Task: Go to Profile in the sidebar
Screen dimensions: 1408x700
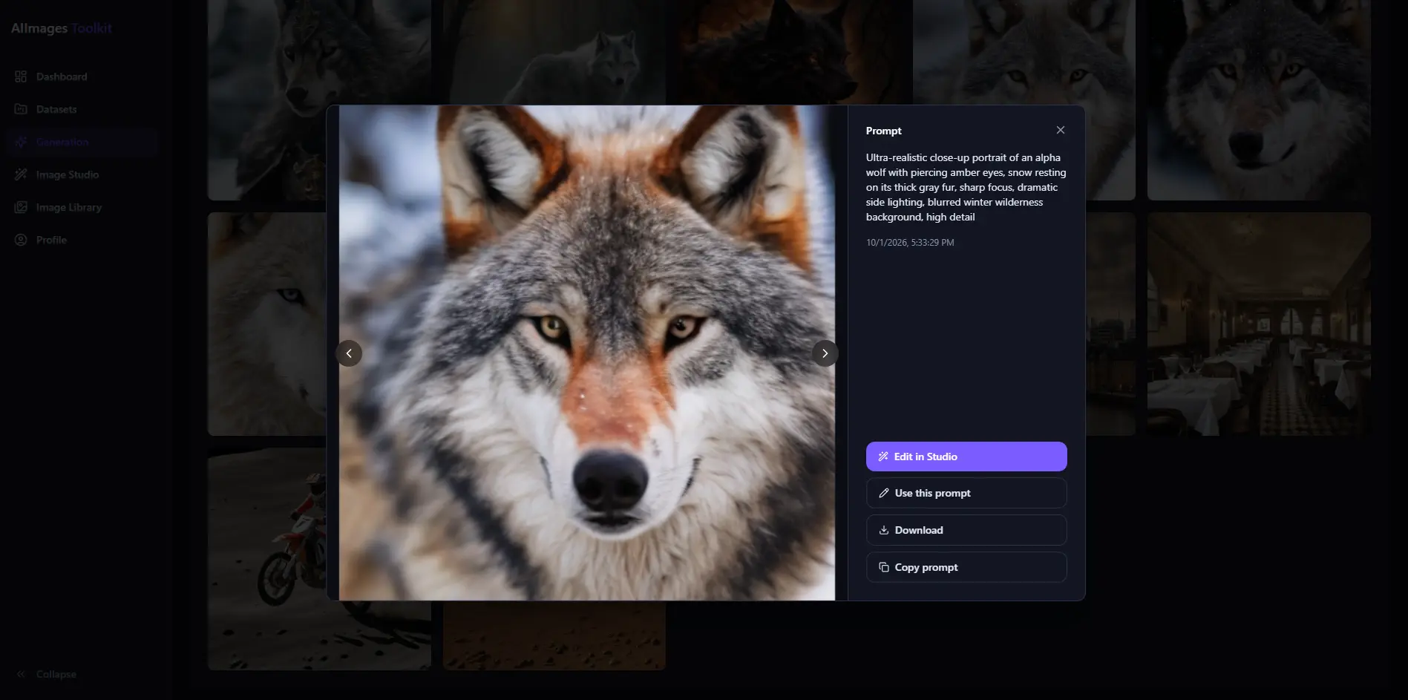Action: [82, 240]
